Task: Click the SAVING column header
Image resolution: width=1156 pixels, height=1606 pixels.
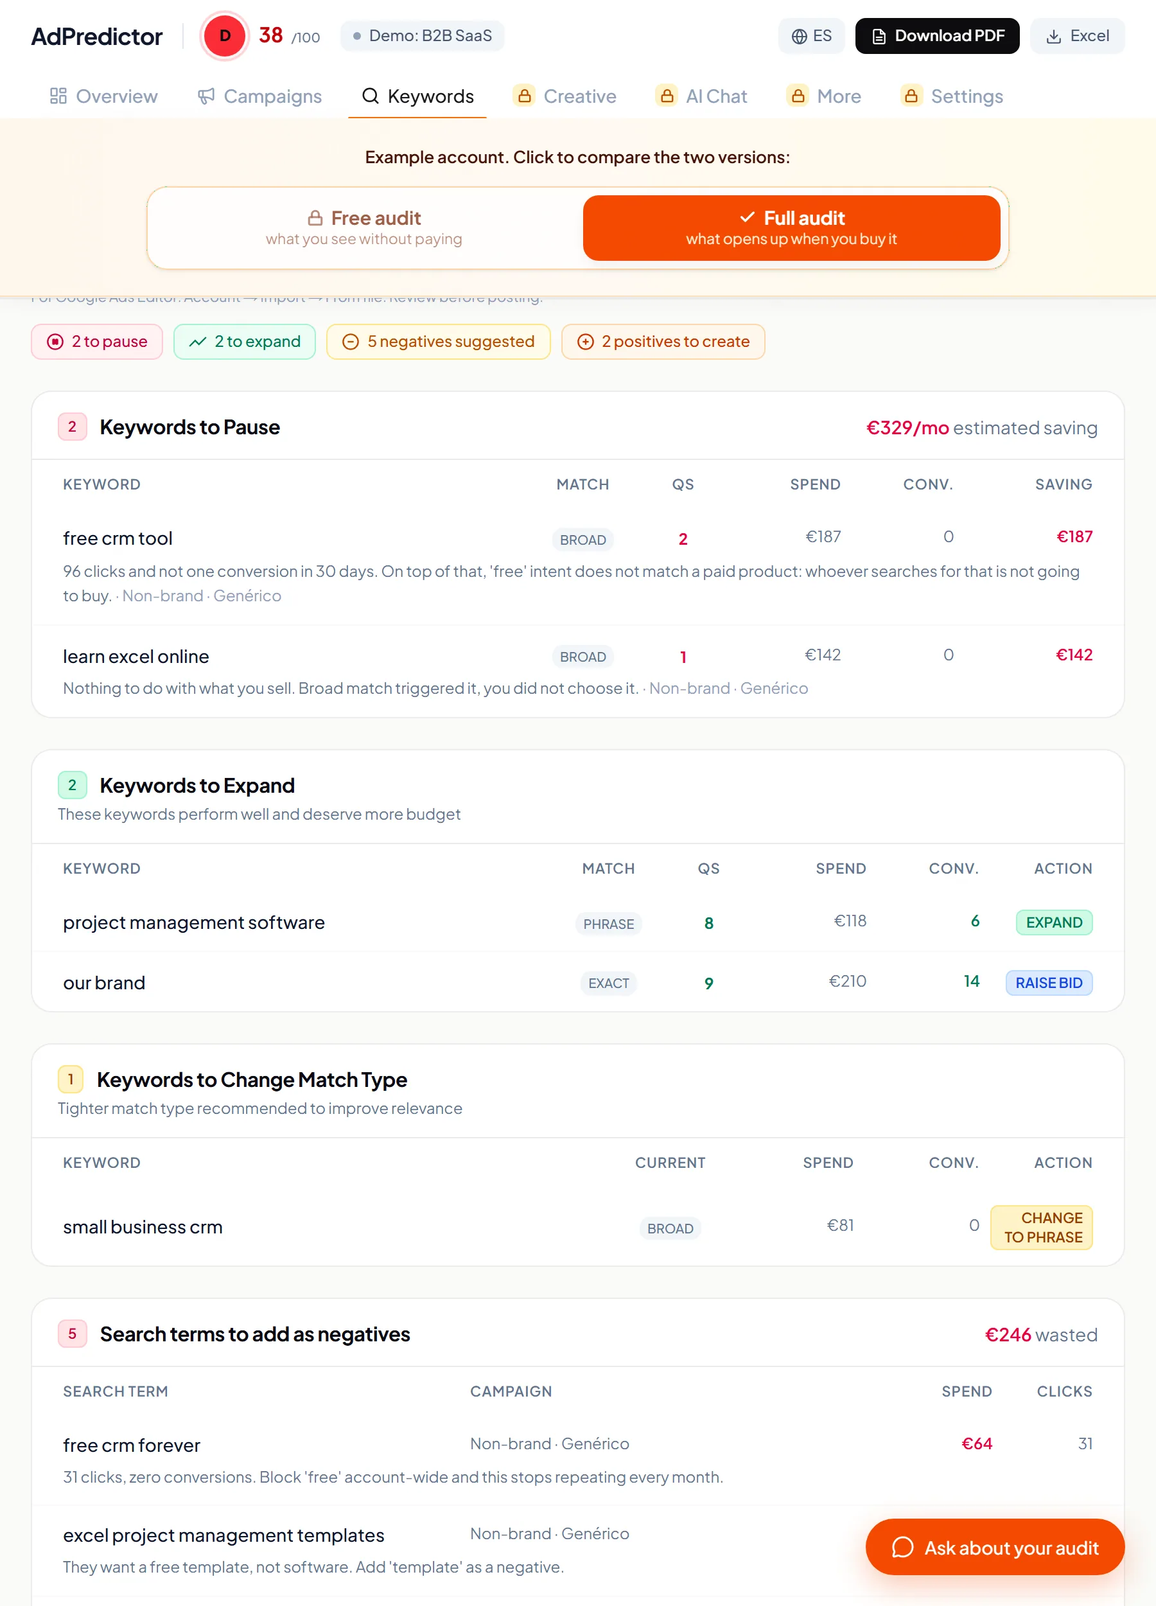Action: [x=1064, y=484]
